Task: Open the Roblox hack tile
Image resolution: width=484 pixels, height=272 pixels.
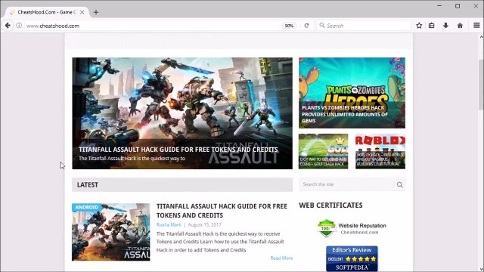Action: coord(380,151)
